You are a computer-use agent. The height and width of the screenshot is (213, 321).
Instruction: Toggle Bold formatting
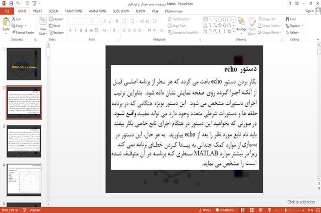[71, 30]
